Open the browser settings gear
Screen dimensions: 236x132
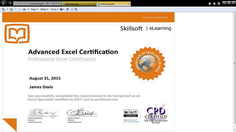coord(219,4)
